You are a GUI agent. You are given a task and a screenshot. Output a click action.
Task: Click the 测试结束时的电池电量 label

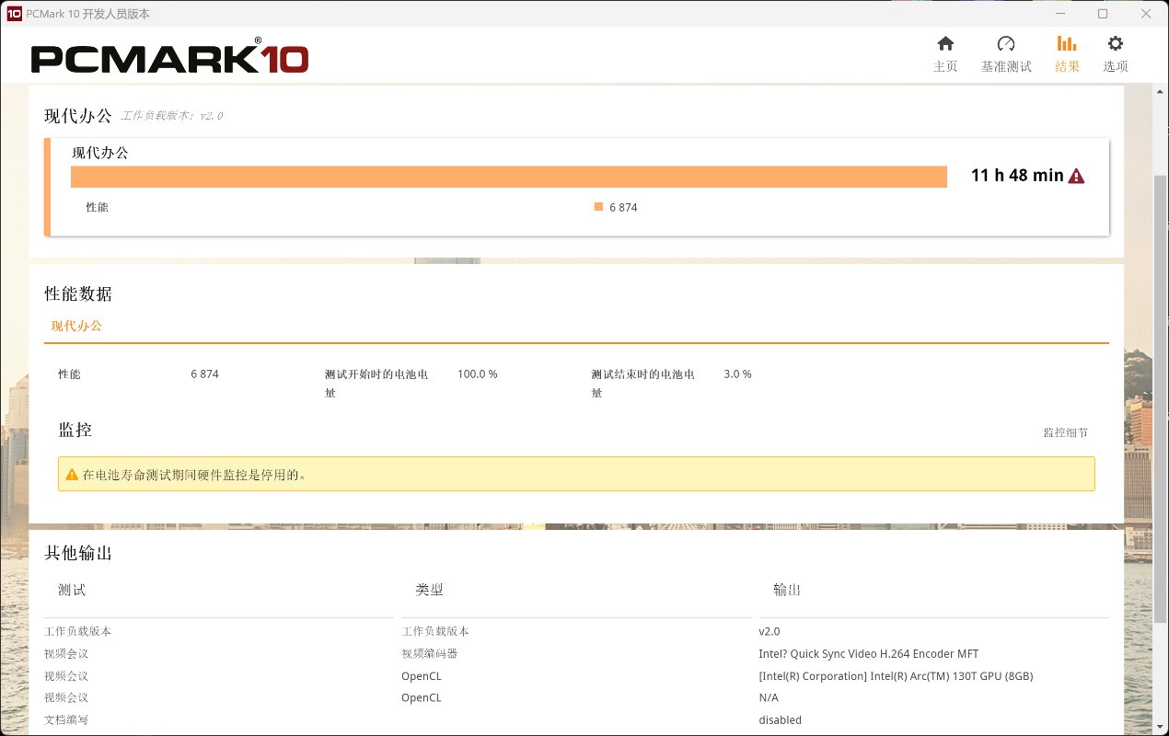pyautogui.click(x=642, y=384)
